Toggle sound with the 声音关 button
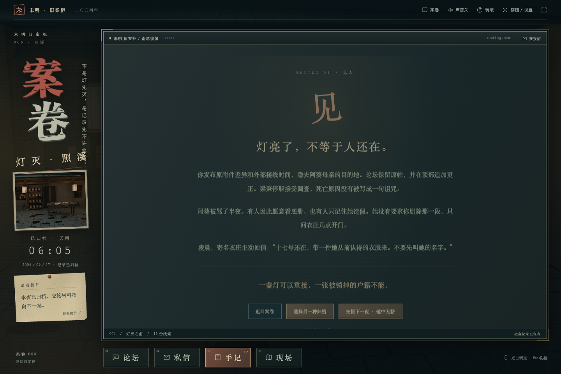The width and height of the screenshot is (561, 374). pyautogui.click(x=458, y=10)
